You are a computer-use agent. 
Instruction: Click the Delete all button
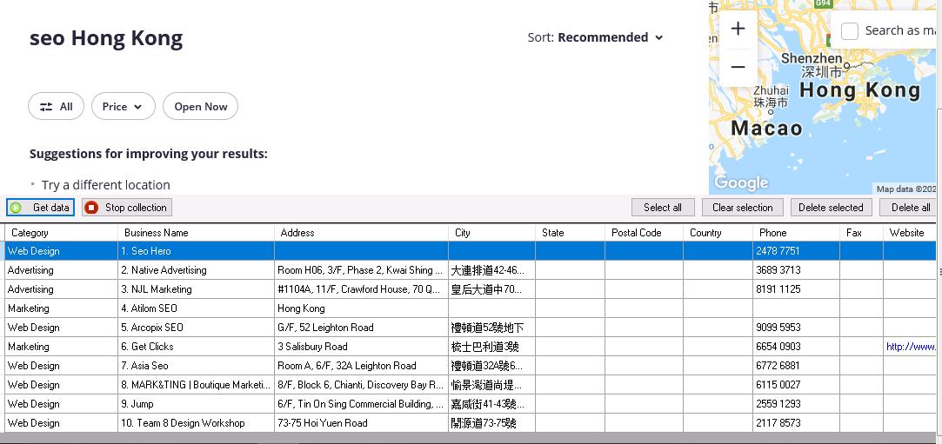(910, 208)
